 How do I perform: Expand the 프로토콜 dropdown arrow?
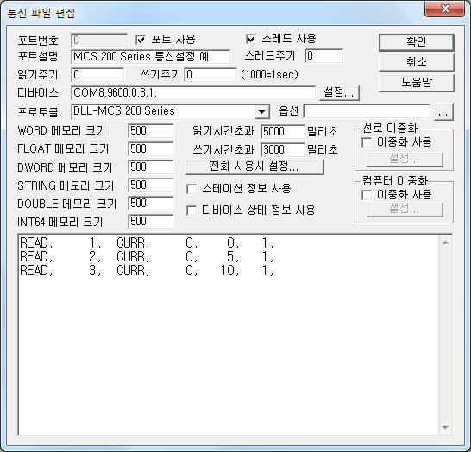261,112
